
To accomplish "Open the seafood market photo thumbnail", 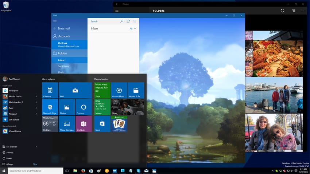I will coord(278,58).
